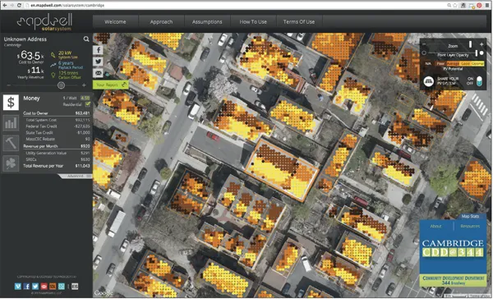493x299 pixels.
Task: Click the 'Unknown Address' heading
Action: point(25,39)
